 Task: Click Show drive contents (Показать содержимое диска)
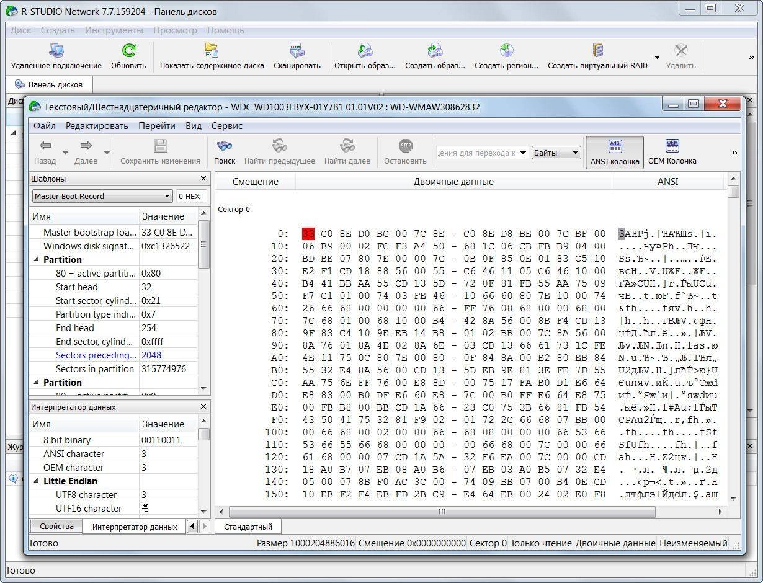click(x=212, y=51)
